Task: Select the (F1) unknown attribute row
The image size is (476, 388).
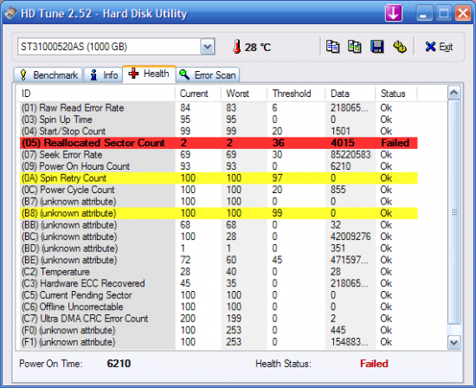Action: point(219,342)
